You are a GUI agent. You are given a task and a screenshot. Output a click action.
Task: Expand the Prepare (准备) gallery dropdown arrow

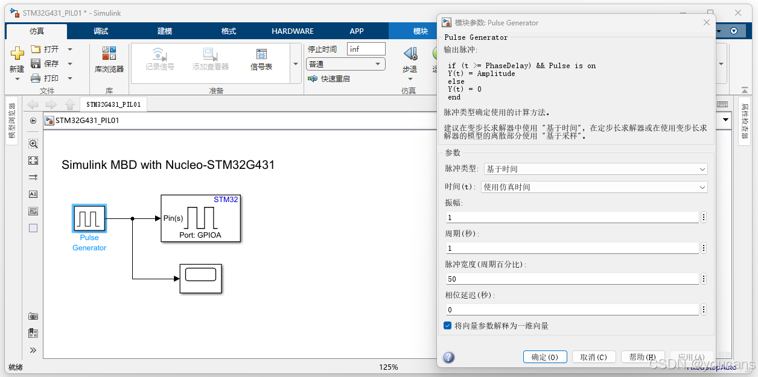[296, 63]
